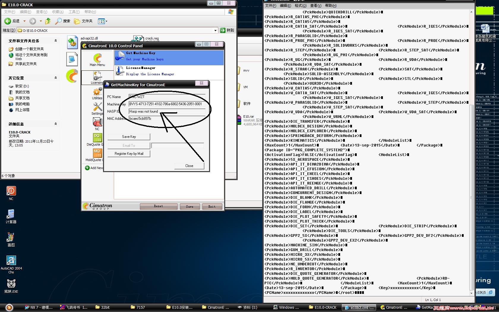Click the Machine Key text field
The image size is (499, 312).
167,104
